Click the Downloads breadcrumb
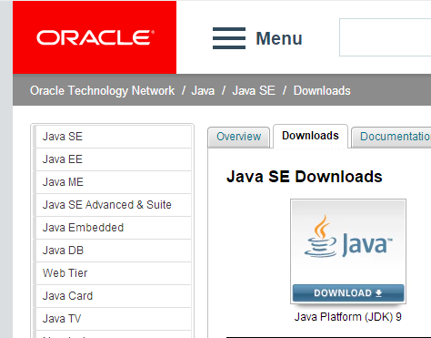 click(322, 91)
